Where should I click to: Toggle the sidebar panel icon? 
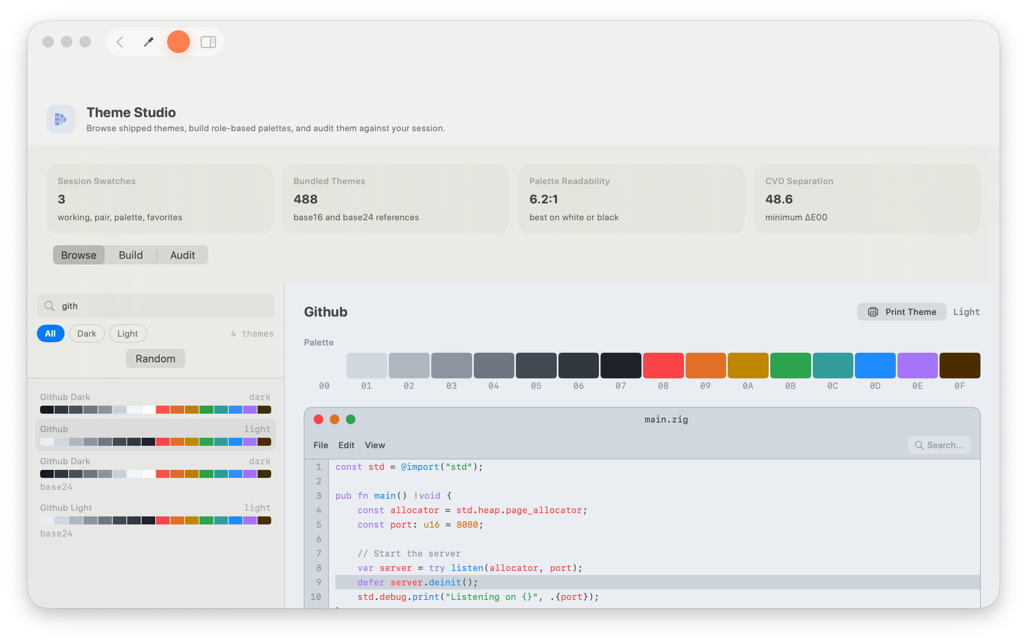pos(208,42)
